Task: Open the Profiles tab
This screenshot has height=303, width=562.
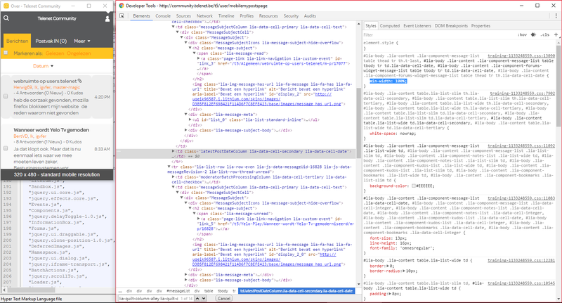Action: point(247,15)
